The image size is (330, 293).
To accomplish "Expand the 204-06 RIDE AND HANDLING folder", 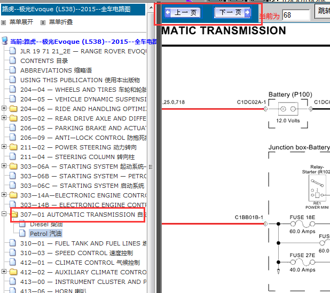I will point(4,108).
